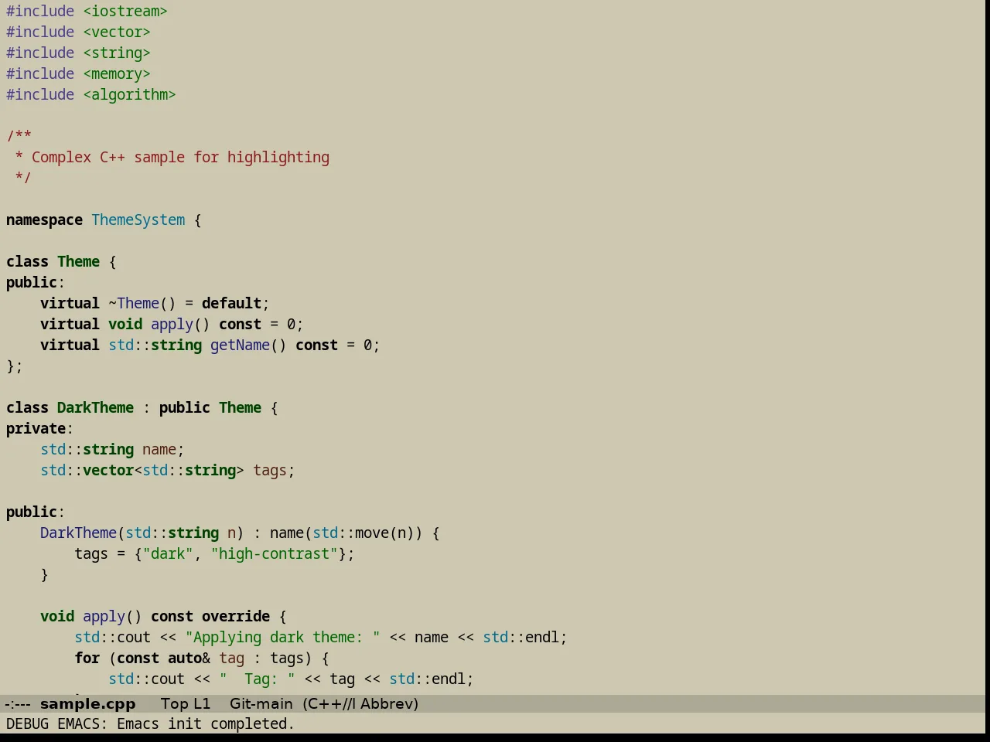990x742 pixels.
Task: Click the 'vector' type in the tags declaration
Action: 108,471
